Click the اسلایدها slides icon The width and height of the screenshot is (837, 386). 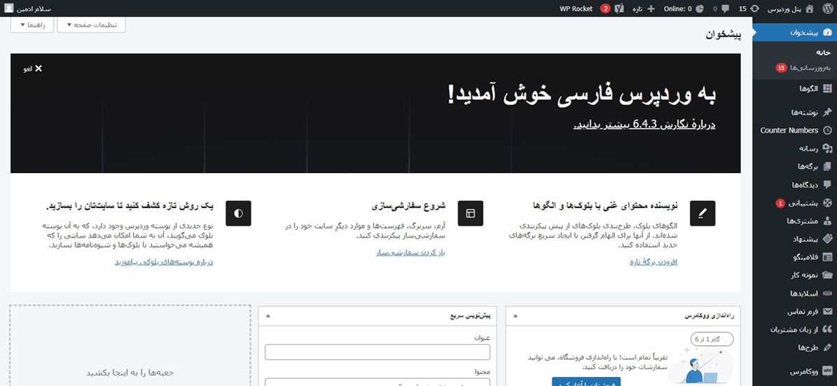point(827,294)
